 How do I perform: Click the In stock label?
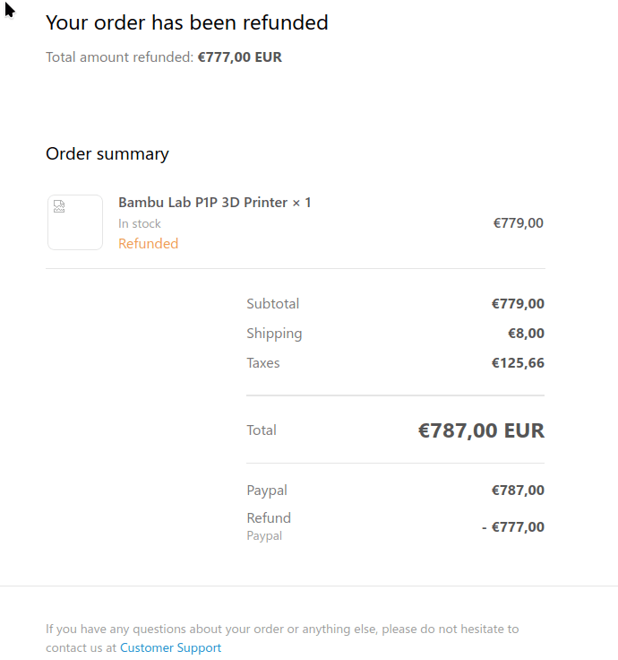[x=140, y=224]
